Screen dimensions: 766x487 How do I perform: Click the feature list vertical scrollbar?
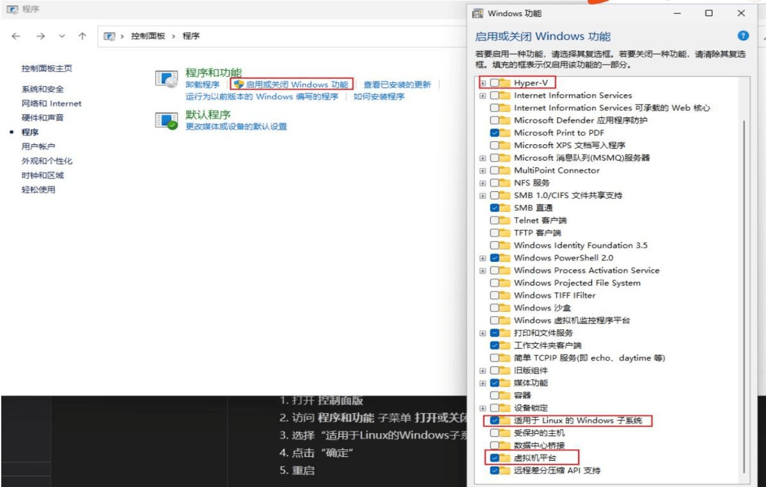point(744,296)
